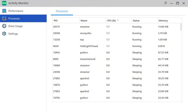Select the mosquitto process name
Image resolution: width=188 pixels, height=112 pixels.
pos(85,33)
